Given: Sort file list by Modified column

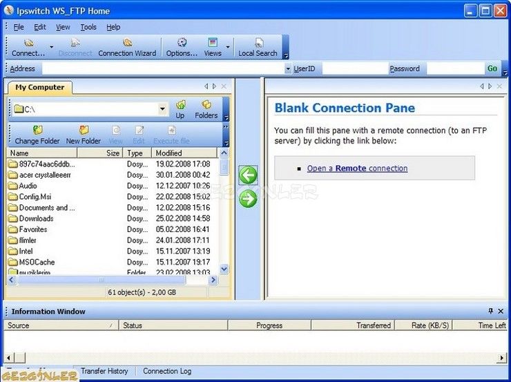Looking at the screenshot, I should tap(184, 153).
